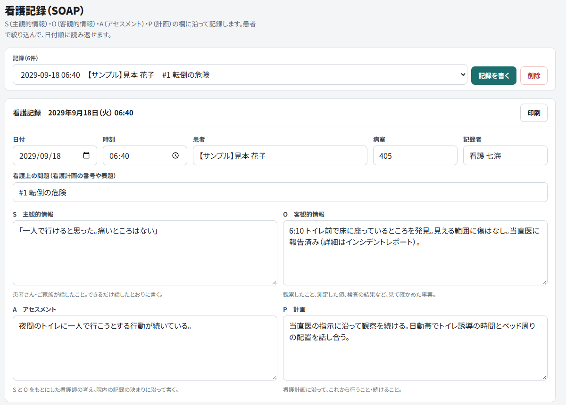Click the hint text 看護計画に沿って、これから行うこと
The image size is (566, 405).
pyautogui.click(x=342, y=390)
